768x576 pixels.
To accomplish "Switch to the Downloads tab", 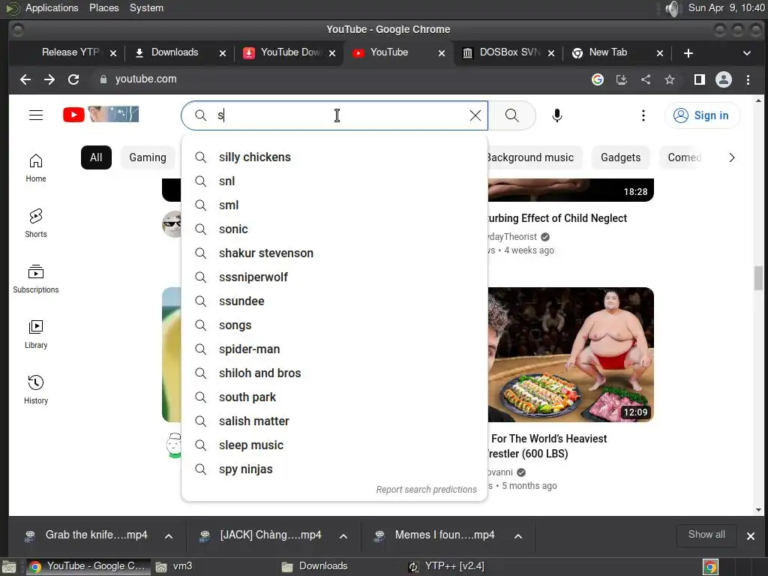I will (174, 52).
